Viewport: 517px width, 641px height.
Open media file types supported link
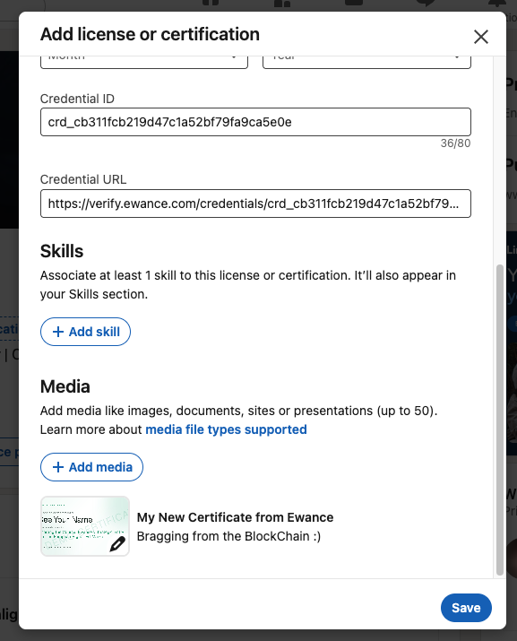[226, 429]
